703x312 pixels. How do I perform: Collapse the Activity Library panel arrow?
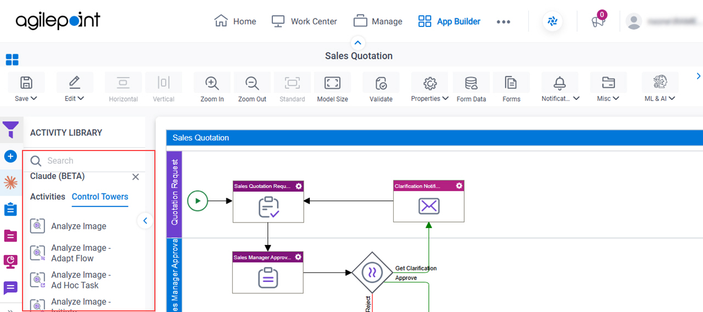145,221
